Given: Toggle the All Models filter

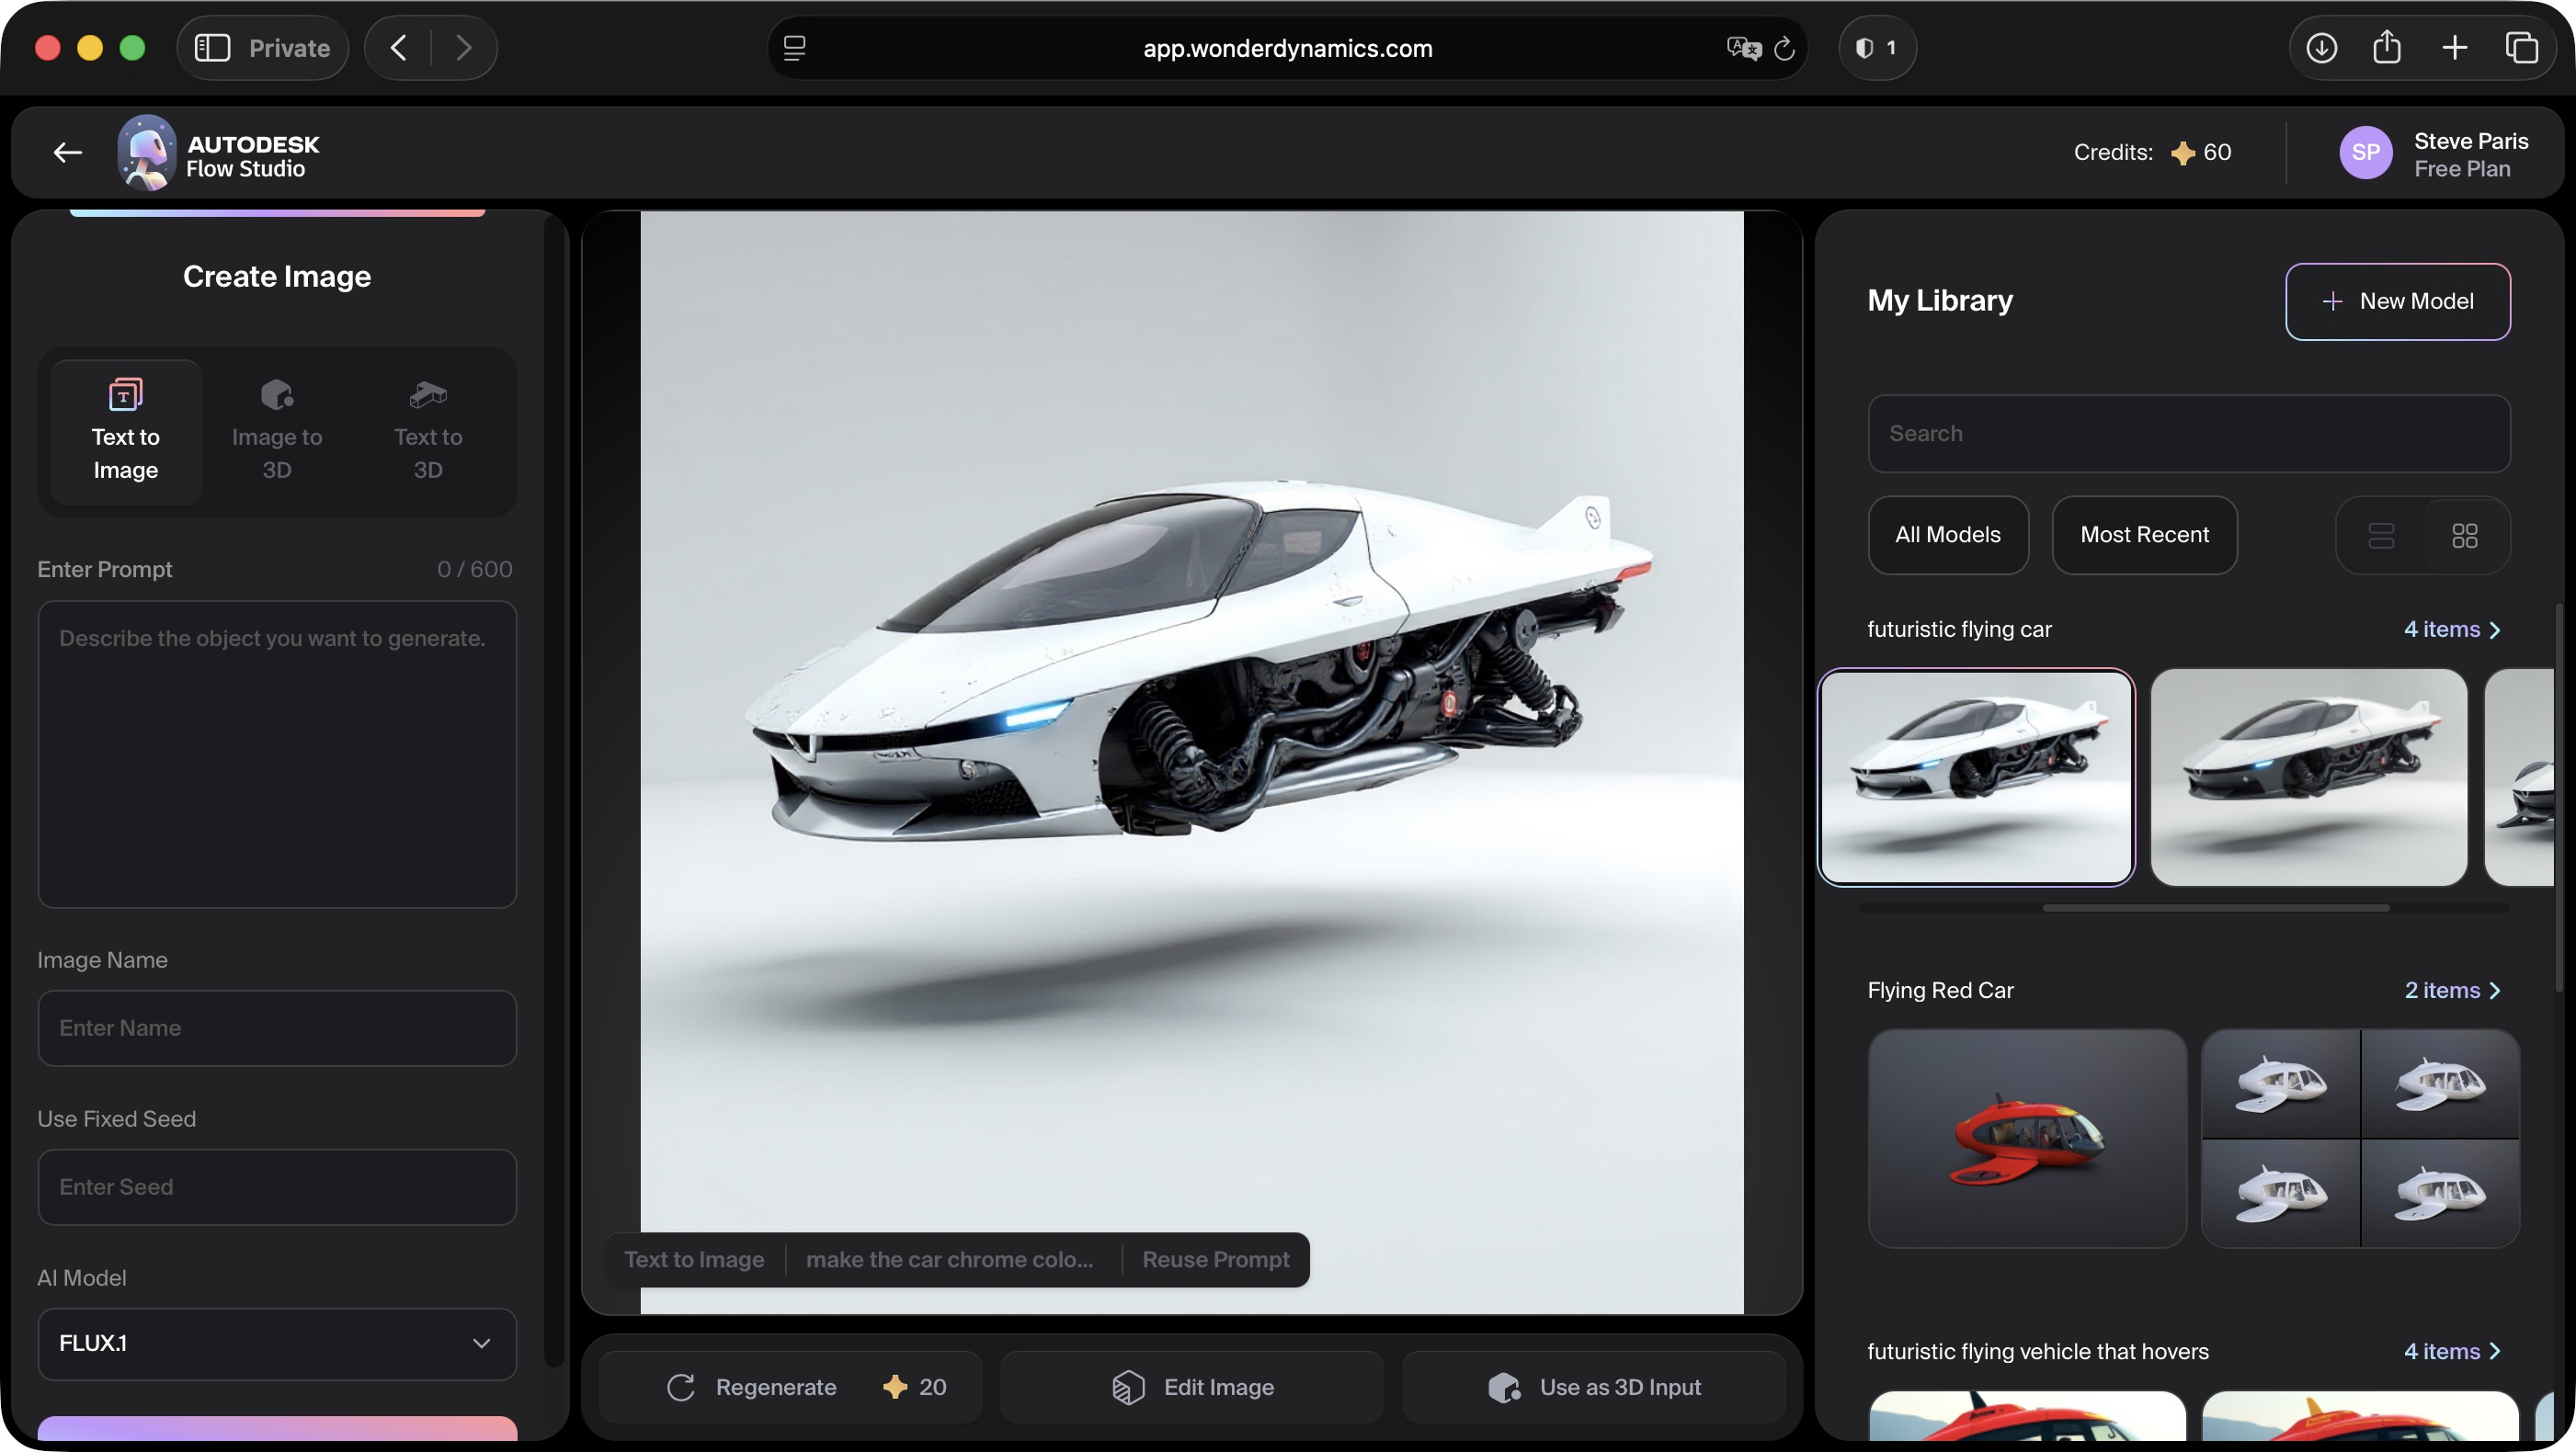Looking at the screenshot, I should (1948, 536).
